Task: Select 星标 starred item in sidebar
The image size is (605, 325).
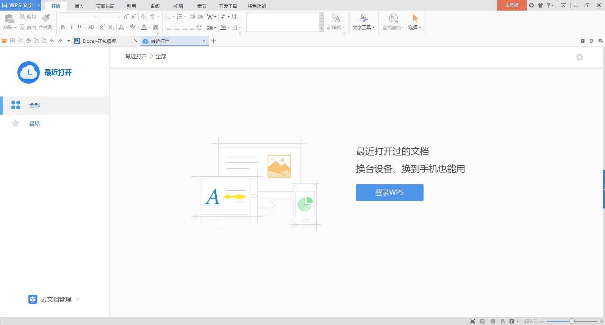Action: 34,123
